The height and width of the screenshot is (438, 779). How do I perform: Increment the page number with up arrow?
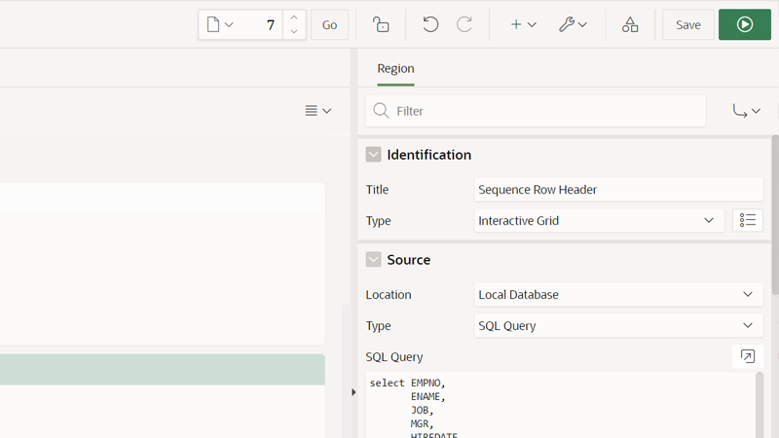coord(294,18)
